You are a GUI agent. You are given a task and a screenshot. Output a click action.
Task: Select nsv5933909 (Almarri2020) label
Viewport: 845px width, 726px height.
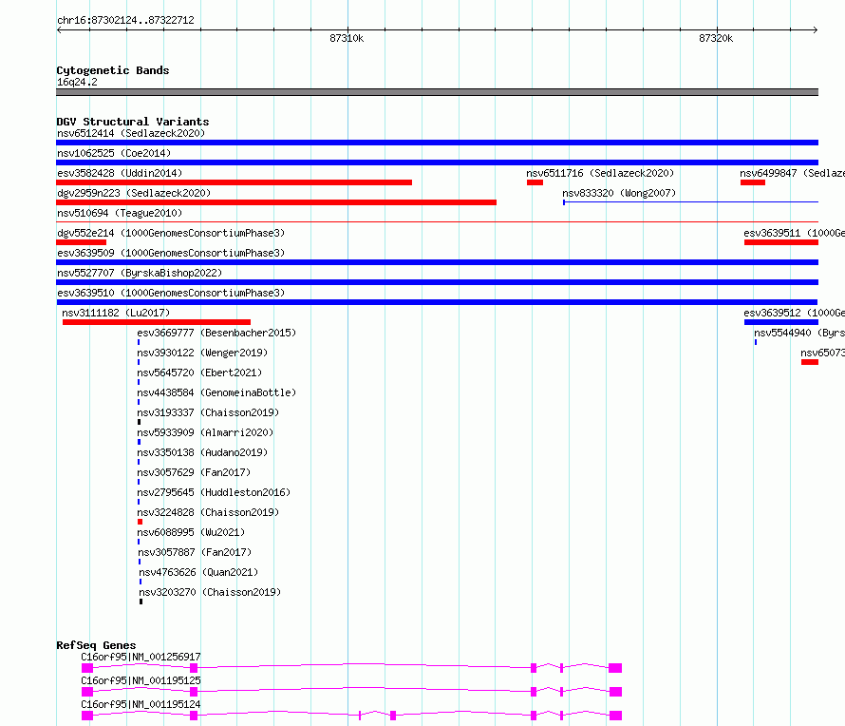tap(205, 432)
